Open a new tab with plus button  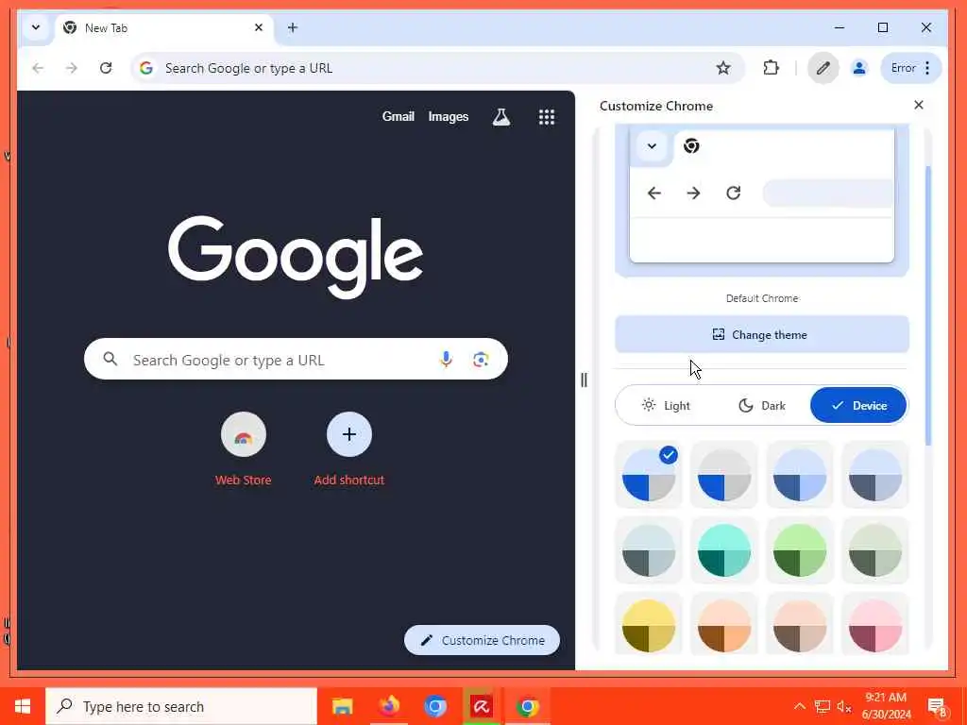coord(293,27)
